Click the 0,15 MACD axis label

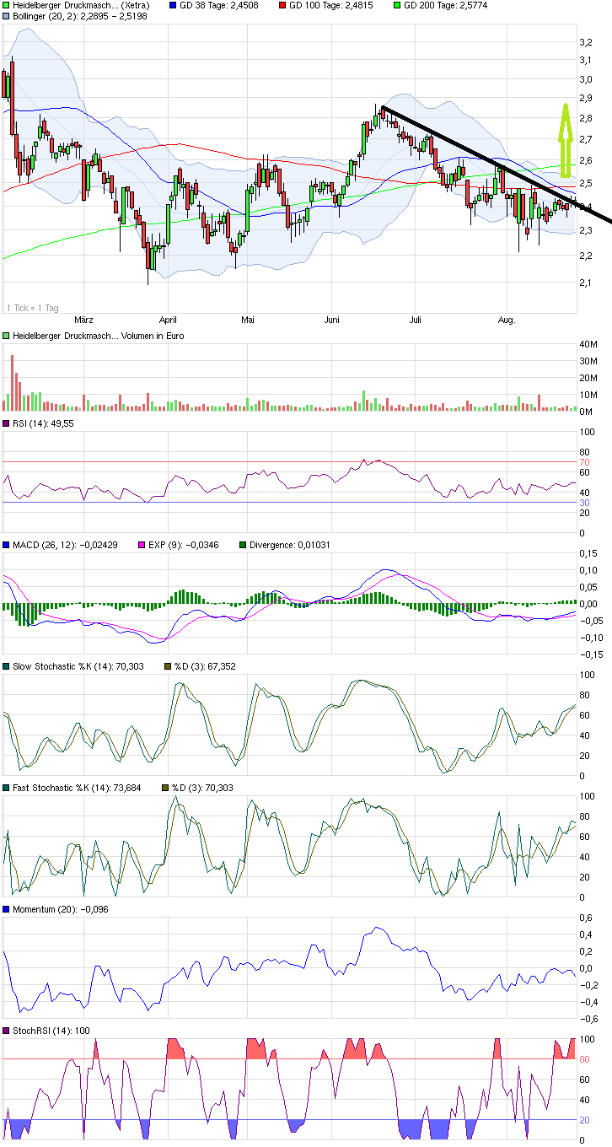tap(587, 553)
